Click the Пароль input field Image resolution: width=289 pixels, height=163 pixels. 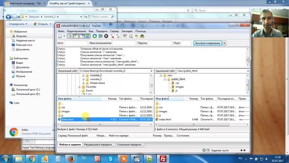(160, 43)
